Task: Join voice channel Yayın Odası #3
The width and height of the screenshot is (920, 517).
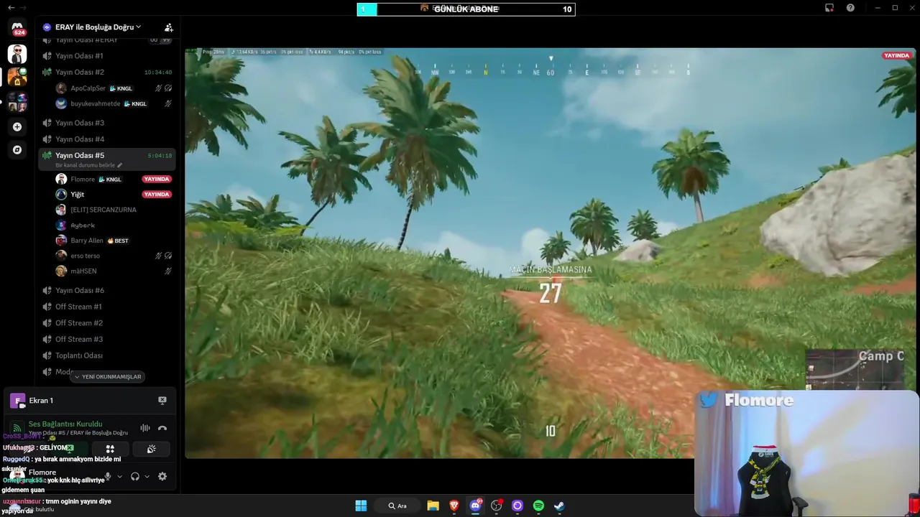Action: coord(106,123)
